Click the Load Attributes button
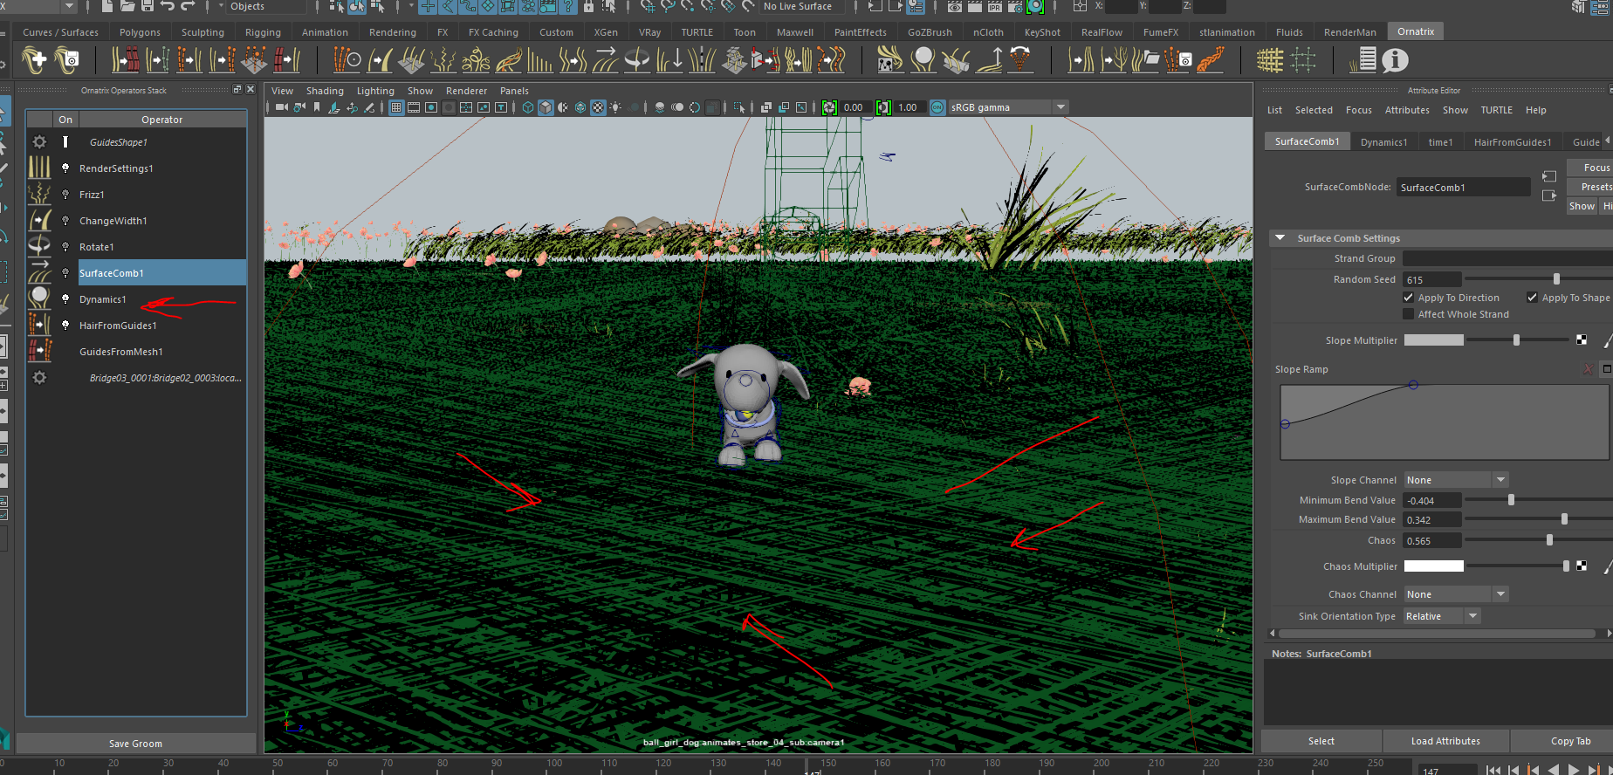The image size is (1613, 775). [1445, 741]
